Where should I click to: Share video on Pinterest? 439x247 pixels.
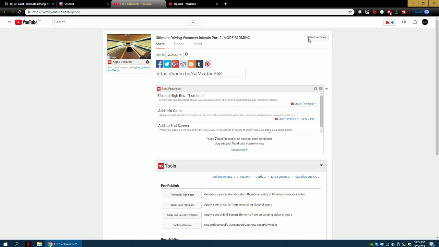coord(207,64)
